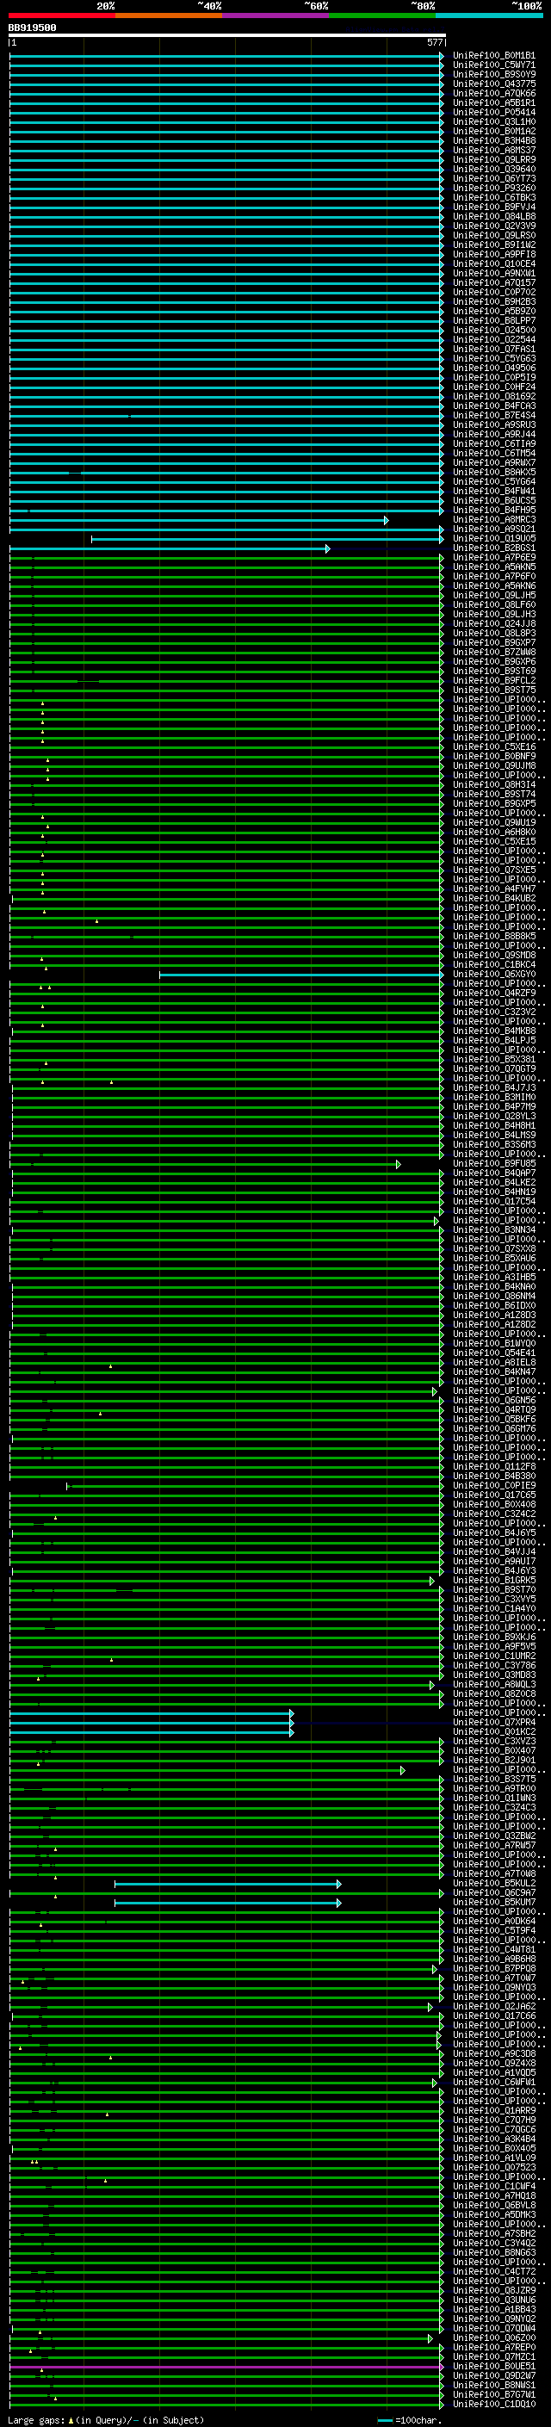The height and width of the screenshot is (2427, 551).
Task: Click the cyan ~100% identity scale segment
Action: [x=490, y=15]
